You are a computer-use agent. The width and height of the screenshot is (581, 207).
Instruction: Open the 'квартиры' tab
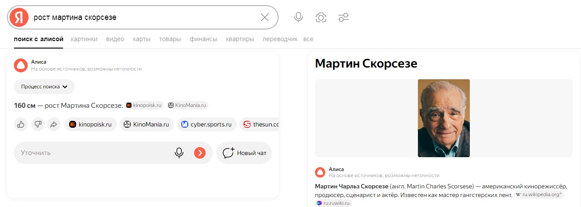pyautogui.click(x=240, y=39)
